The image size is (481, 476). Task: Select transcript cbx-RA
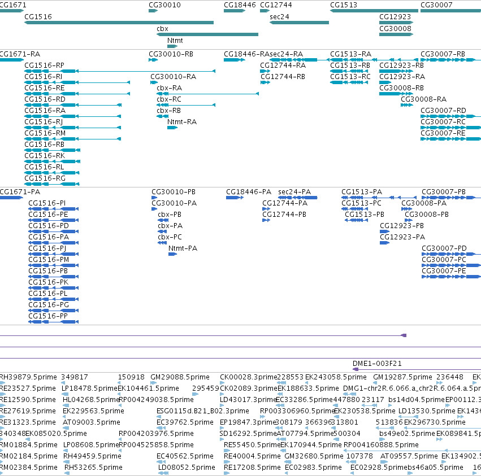170,88
